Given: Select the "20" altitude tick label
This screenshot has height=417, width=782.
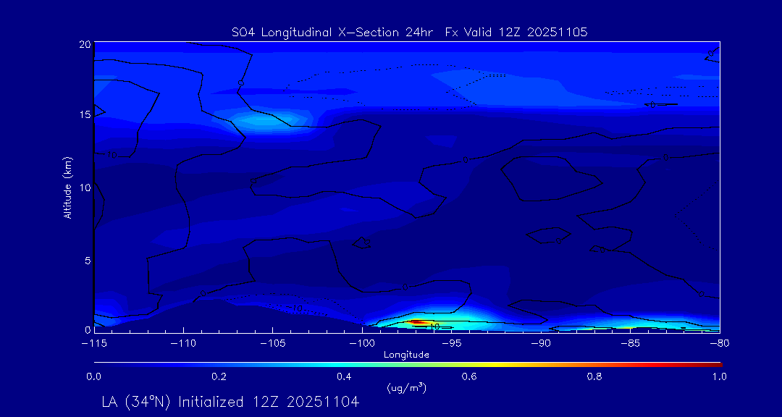Looking at the screenshot, I should [x=85, y=43].
